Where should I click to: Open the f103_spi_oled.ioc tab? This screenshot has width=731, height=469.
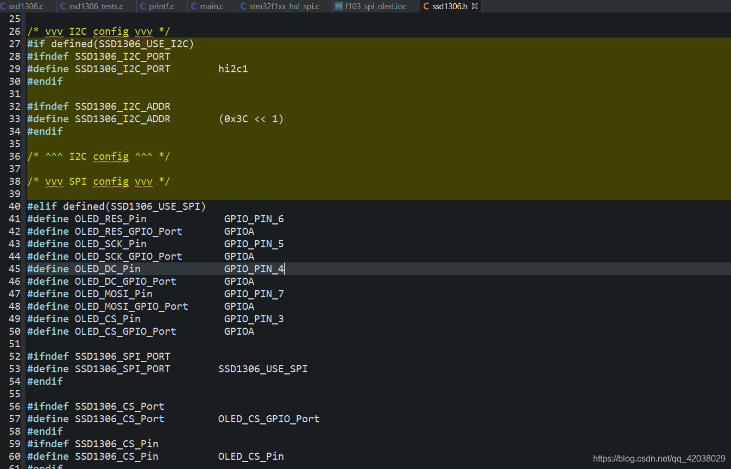click(x=376, y=7)
